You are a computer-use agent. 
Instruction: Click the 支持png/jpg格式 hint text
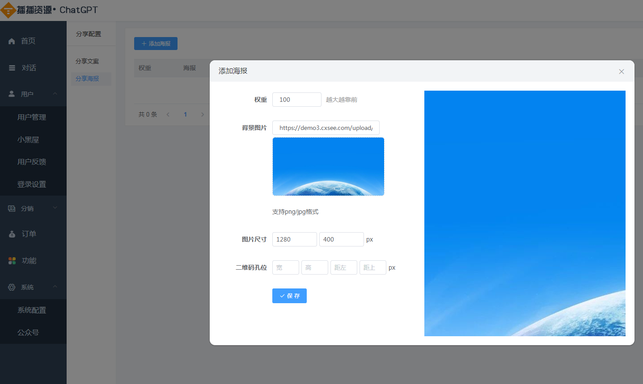coord(295,212)
